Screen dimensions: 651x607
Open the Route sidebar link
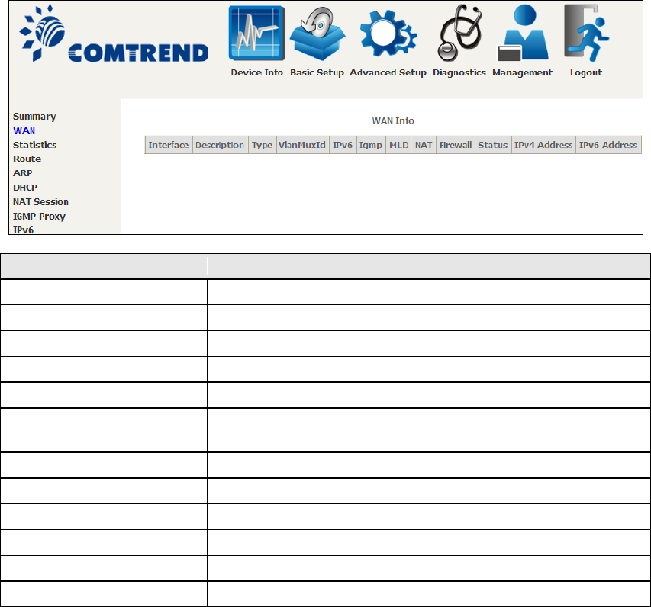pos(27,159)
